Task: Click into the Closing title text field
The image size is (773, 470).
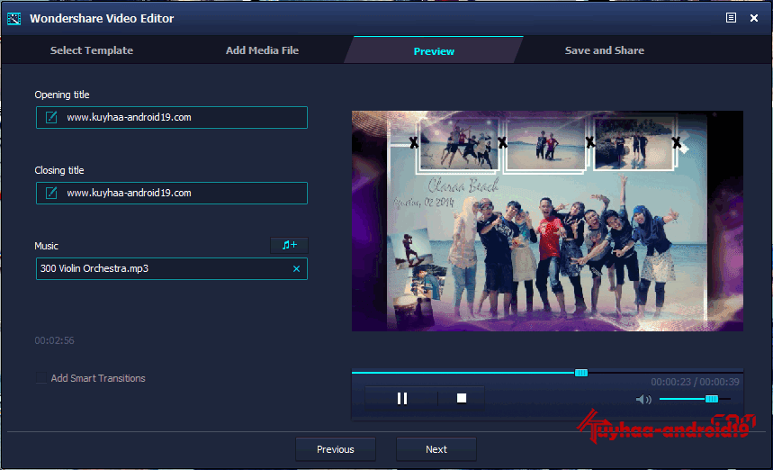Action: tap(172, 193)
